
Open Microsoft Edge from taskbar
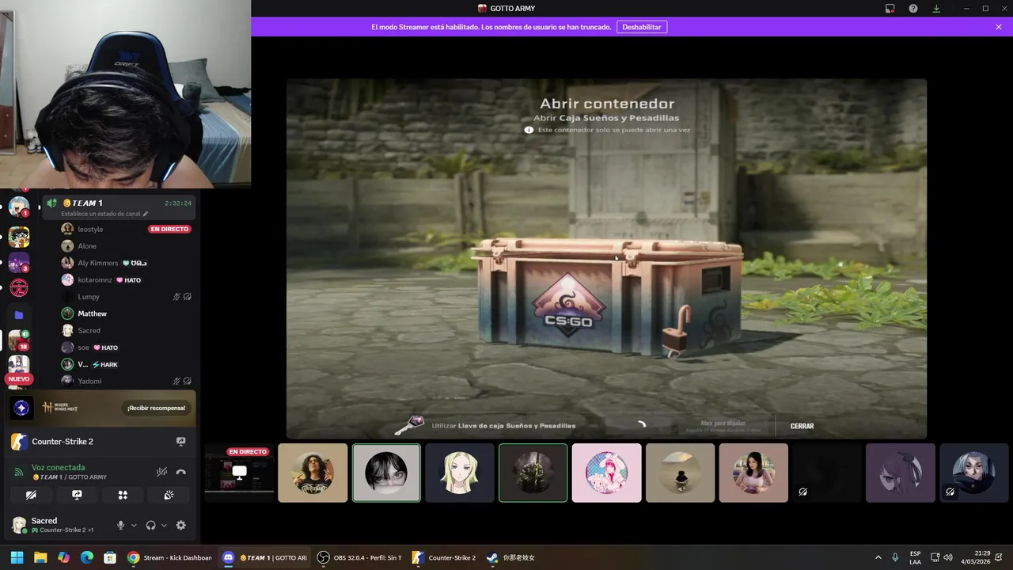[87, 557]
